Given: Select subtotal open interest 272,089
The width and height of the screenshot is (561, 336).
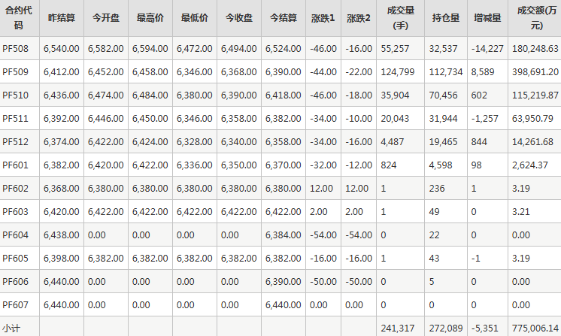Looking at the screenshot, I should pos(446,328).
